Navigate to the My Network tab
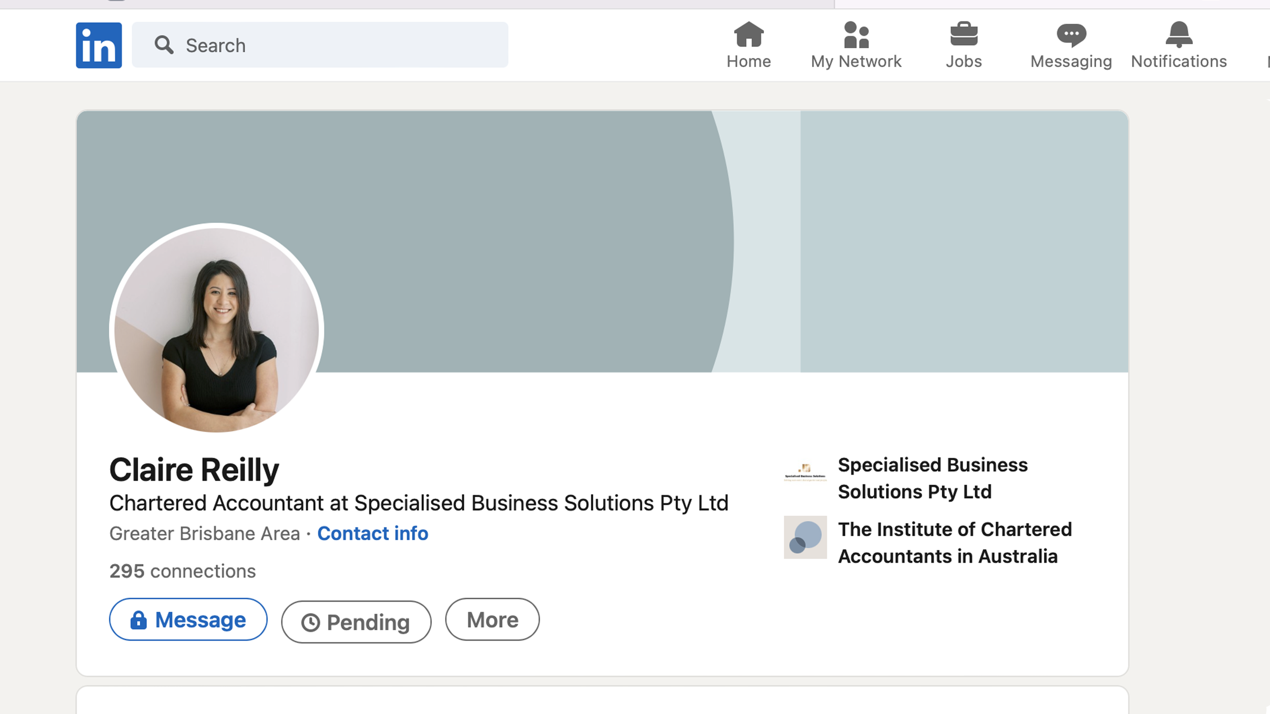The image size is (1270, 714). click(x=855, y=46)
